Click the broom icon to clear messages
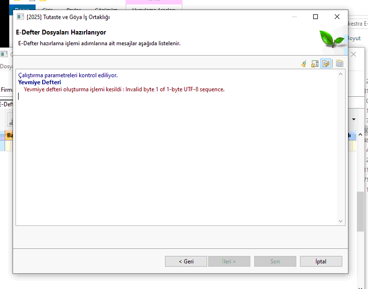The image size is (368, 289). point(304,64)
